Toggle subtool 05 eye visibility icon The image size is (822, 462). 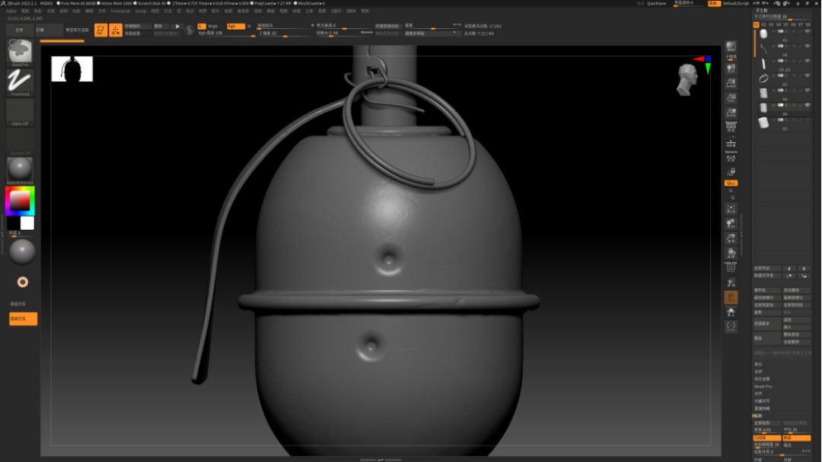click(808, 120)
